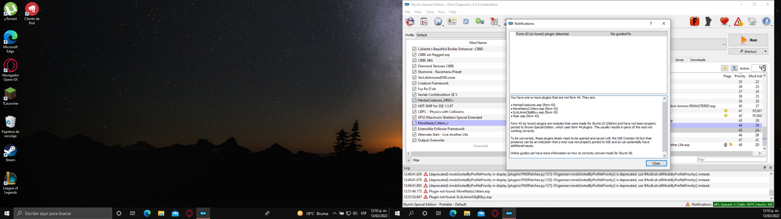This screenshot has width=781, height=219.
Task: Click the mod list horizontal scrollbar
Action: (458, 153)
